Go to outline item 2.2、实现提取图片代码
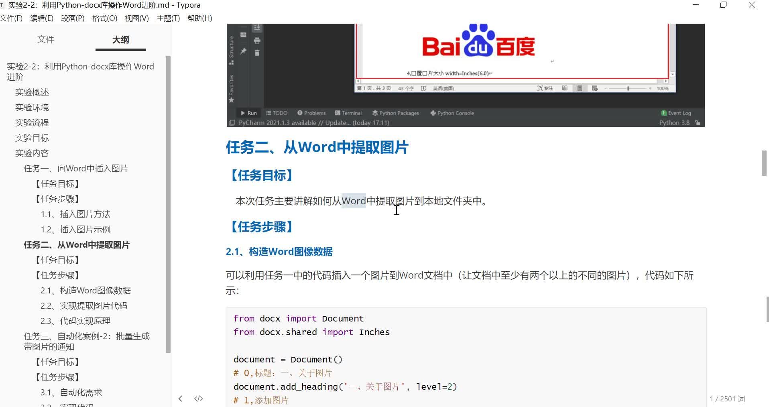The height and width of the screenshot is (407, 769). [x=84, y=306]
